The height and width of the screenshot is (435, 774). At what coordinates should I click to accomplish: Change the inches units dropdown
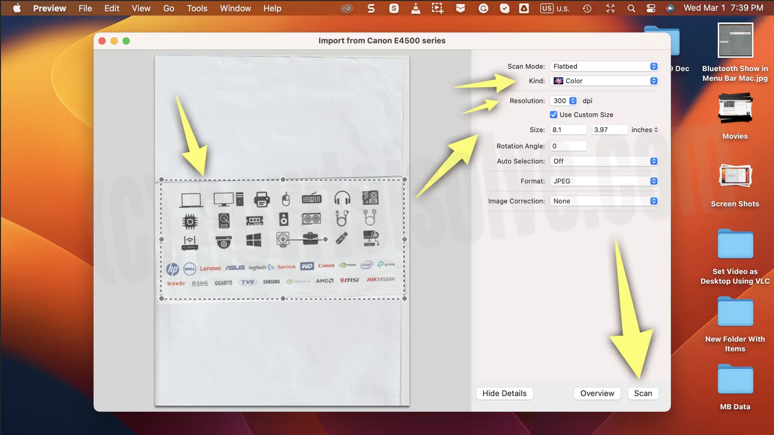pos(645,130)
